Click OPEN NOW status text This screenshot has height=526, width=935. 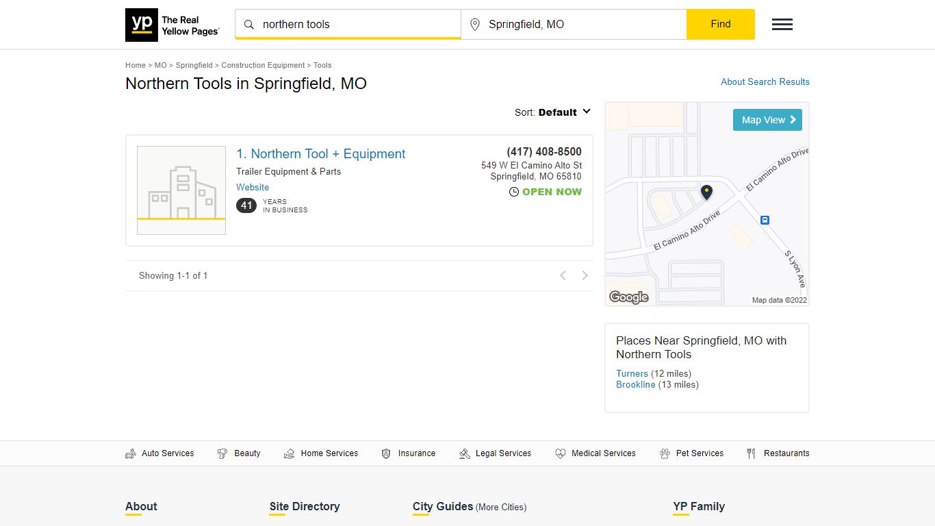[552, 192]
